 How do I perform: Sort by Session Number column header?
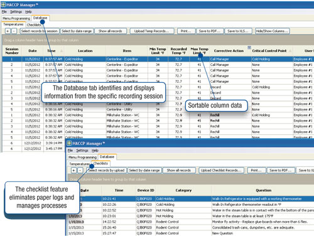[x=12, y=51]
